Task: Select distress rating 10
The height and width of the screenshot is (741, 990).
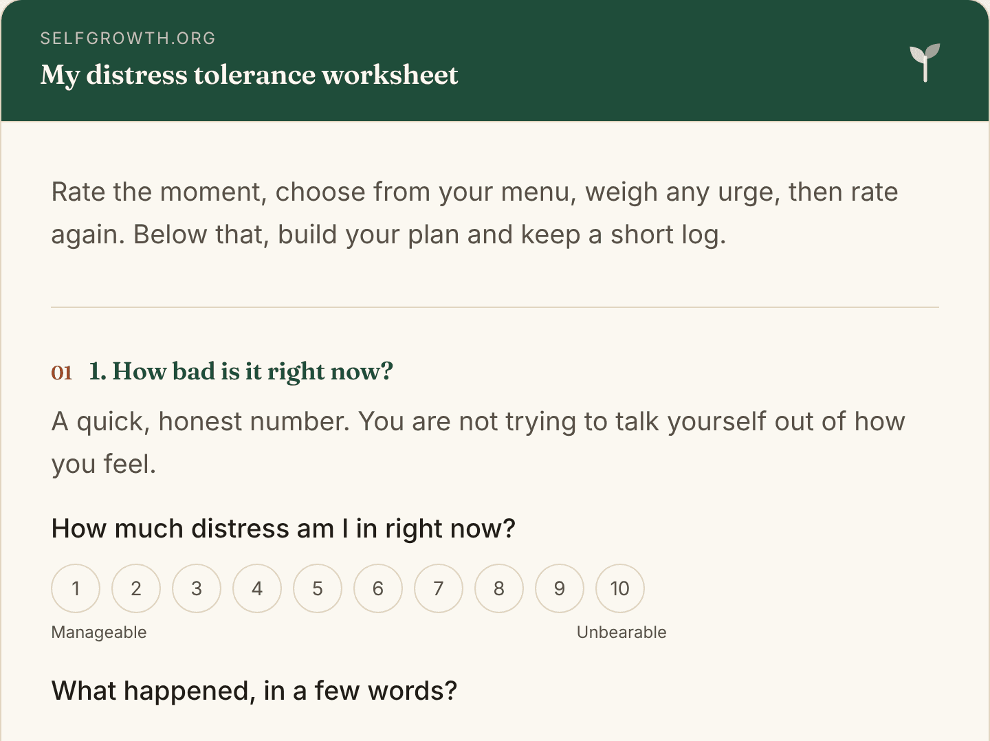Action: (x=620, y=588)
